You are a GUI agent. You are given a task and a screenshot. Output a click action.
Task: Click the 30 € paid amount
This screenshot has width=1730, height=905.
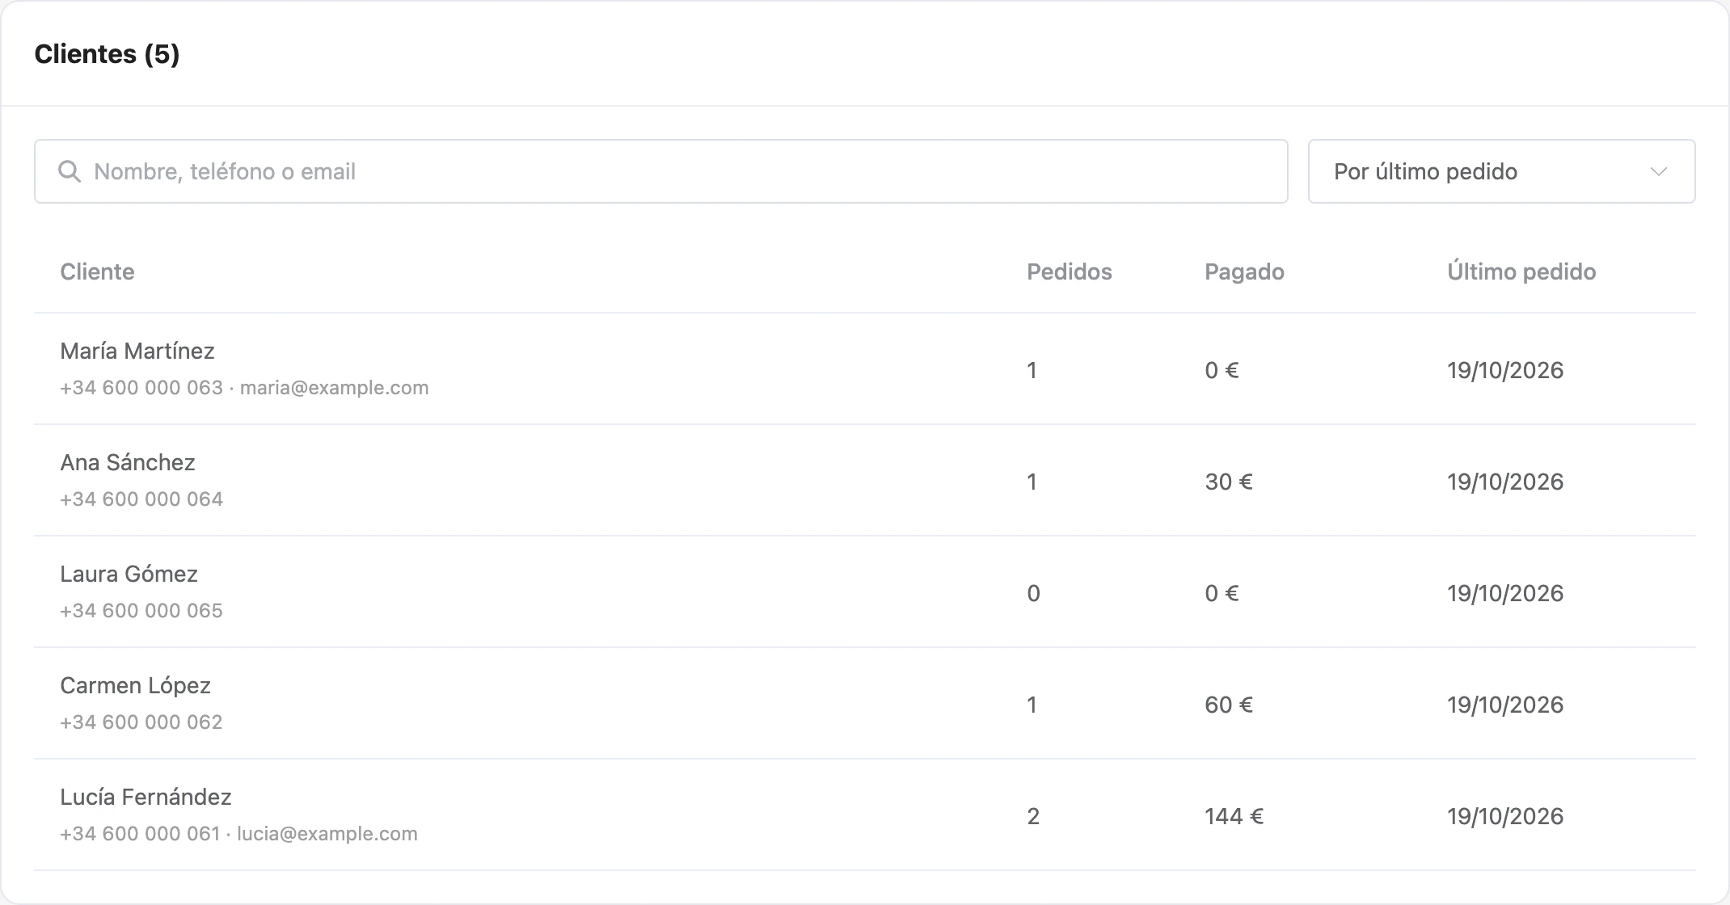1229,482
